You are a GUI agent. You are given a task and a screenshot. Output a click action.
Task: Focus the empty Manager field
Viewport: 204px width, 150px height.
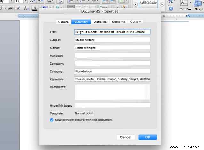click(x=112, y=56)
